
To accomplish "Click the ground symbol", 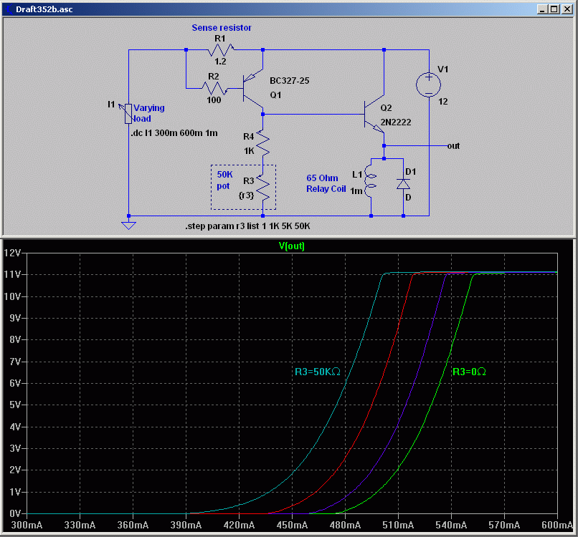I will tap(128, 226).
